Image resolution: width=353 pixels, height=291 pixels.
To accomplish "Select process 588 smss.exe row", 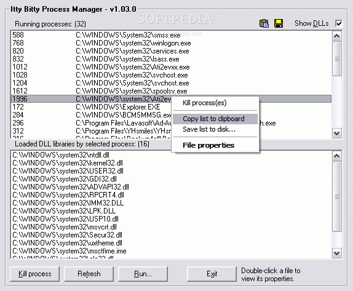I will click(171, 35).
